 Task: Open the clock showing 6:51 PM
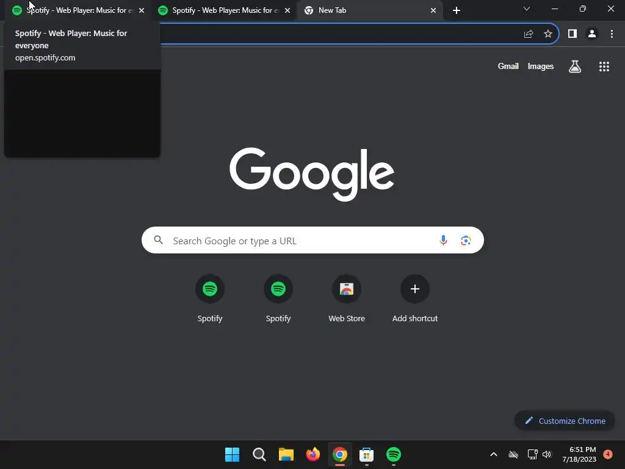(x=580, y=454)
